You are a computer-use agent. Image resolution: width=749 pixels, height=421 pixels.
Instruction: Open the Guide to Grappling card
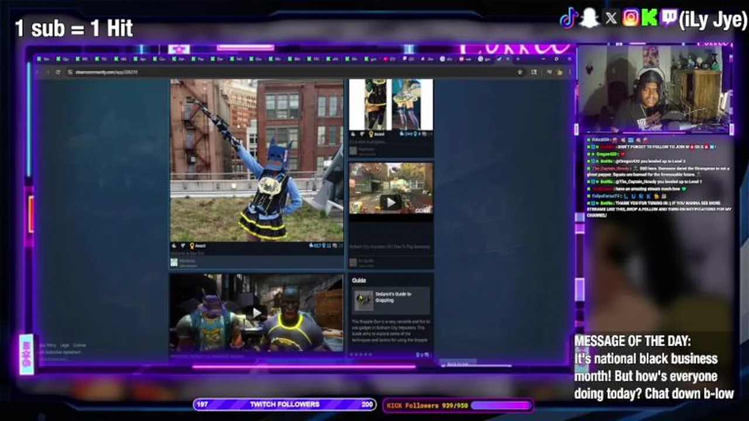tap(391, 301)
